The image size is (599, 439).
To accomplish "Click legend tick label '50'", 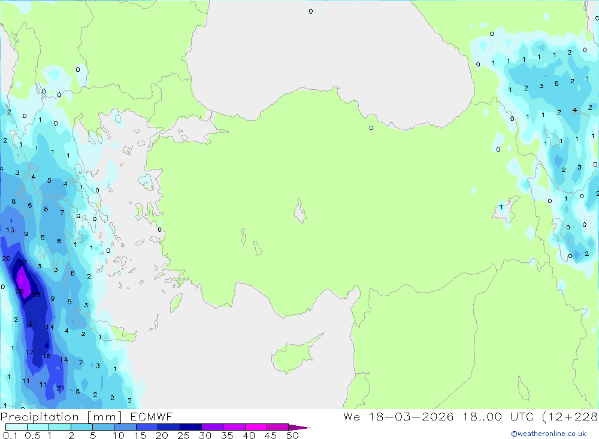I will (292, 435).
